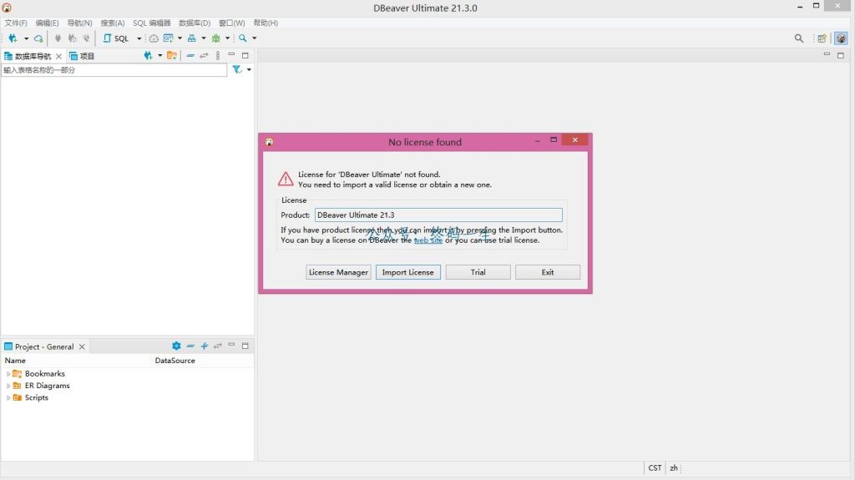Close the 数据库导航 tab

pos(59,56)
